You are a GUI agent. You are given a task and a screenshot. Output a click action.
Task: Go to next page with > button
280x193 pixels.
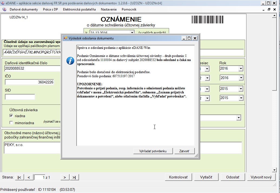(x=65, y=177)
